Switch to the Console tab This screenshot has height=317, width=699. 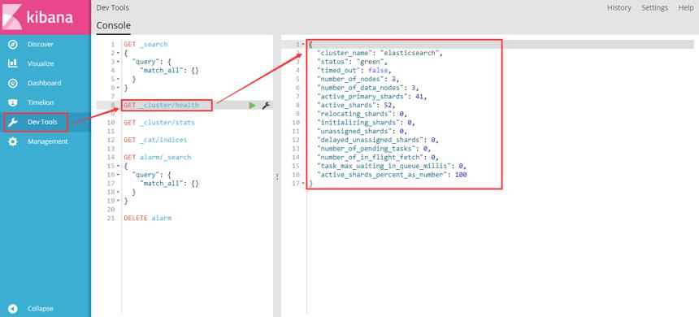(114, 25)
